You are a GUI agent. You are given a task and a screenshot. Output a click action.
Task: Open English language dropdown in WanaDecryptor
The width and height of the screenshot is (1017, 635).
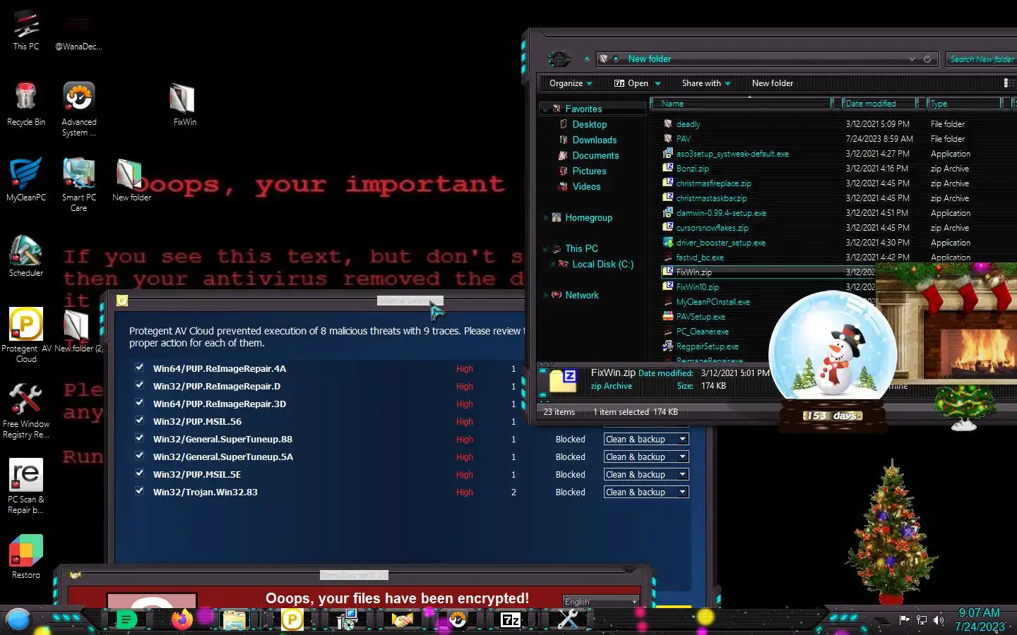click(600, 601)
